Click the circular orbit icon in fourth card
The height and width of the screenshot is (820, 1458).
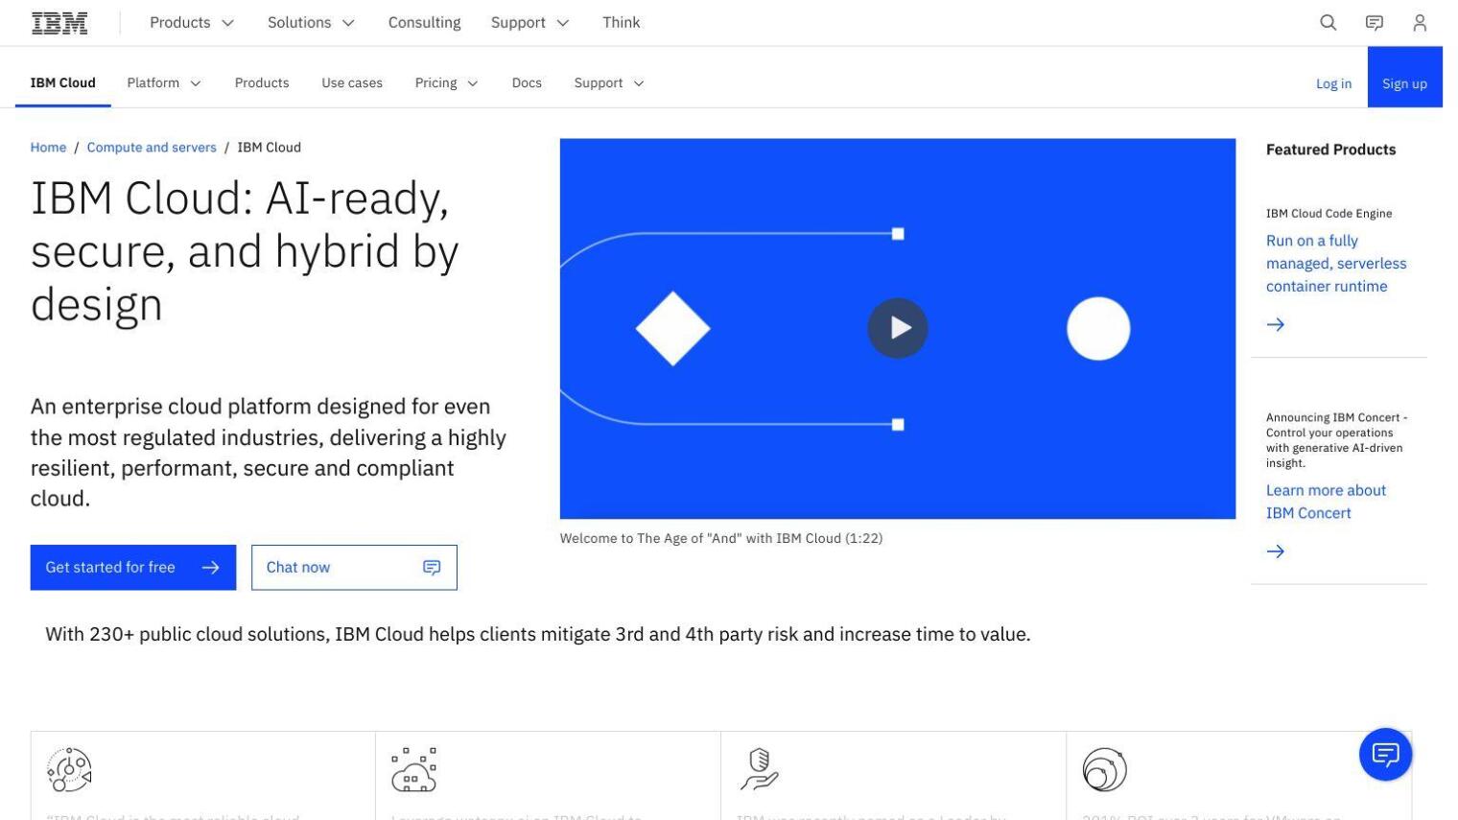[1104, 769]
